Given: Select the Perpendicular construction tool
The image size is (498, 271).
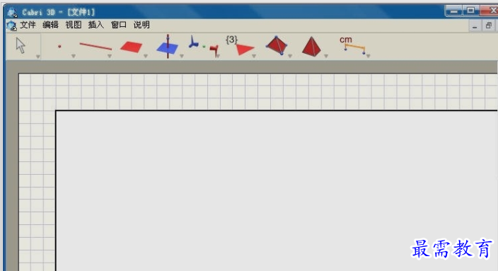Looking at the screenshot, I should tap(168, 47).
